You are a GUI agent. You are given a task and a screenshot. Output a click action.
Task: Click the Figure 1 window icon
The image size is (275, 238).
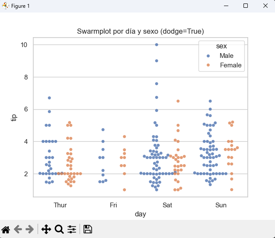click(x=5, y=6)
